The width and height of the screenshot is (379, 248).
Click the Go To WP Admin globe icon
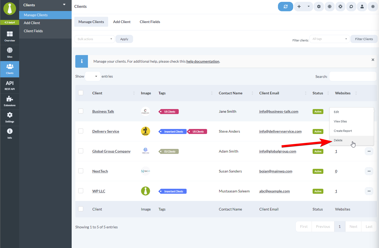click(330, 7)
